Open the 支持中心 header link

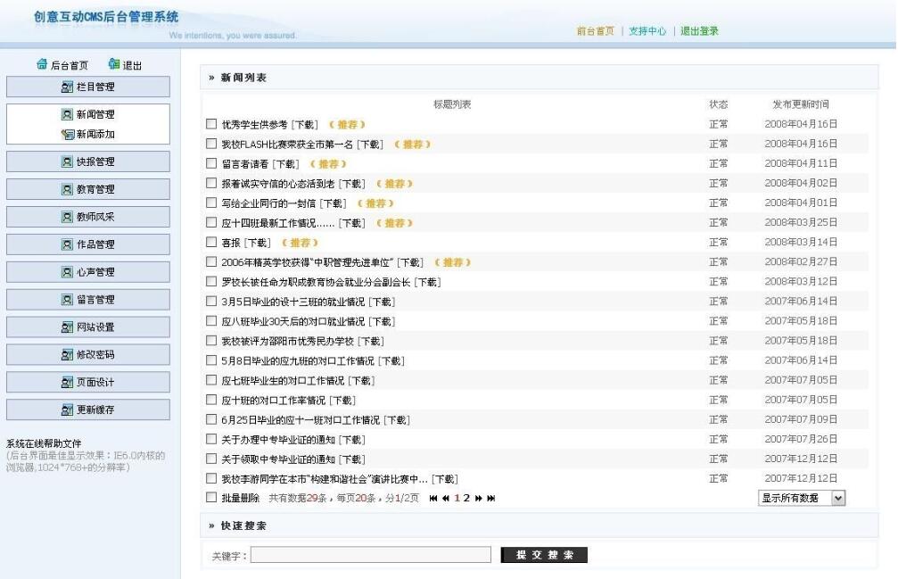(647, 31)
